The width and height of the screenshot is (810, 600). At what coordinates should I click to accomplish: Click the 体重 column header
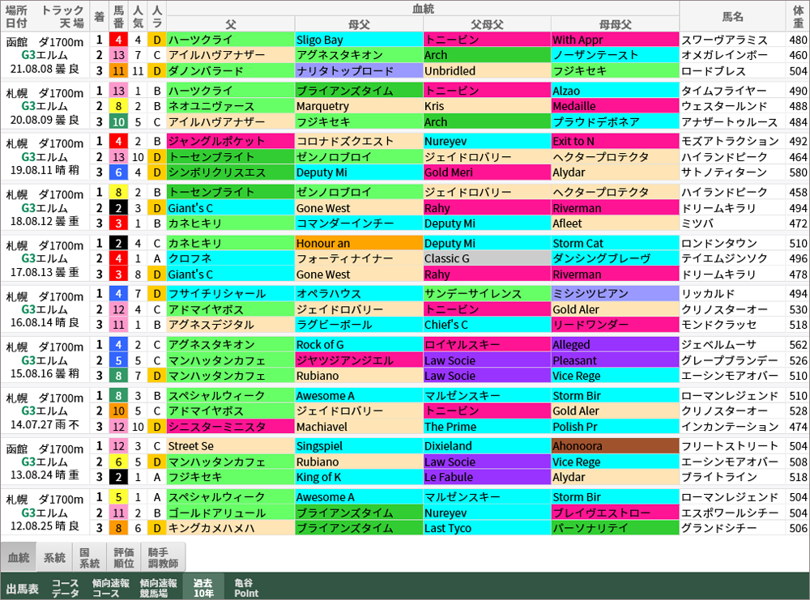(x=798, y=16)
